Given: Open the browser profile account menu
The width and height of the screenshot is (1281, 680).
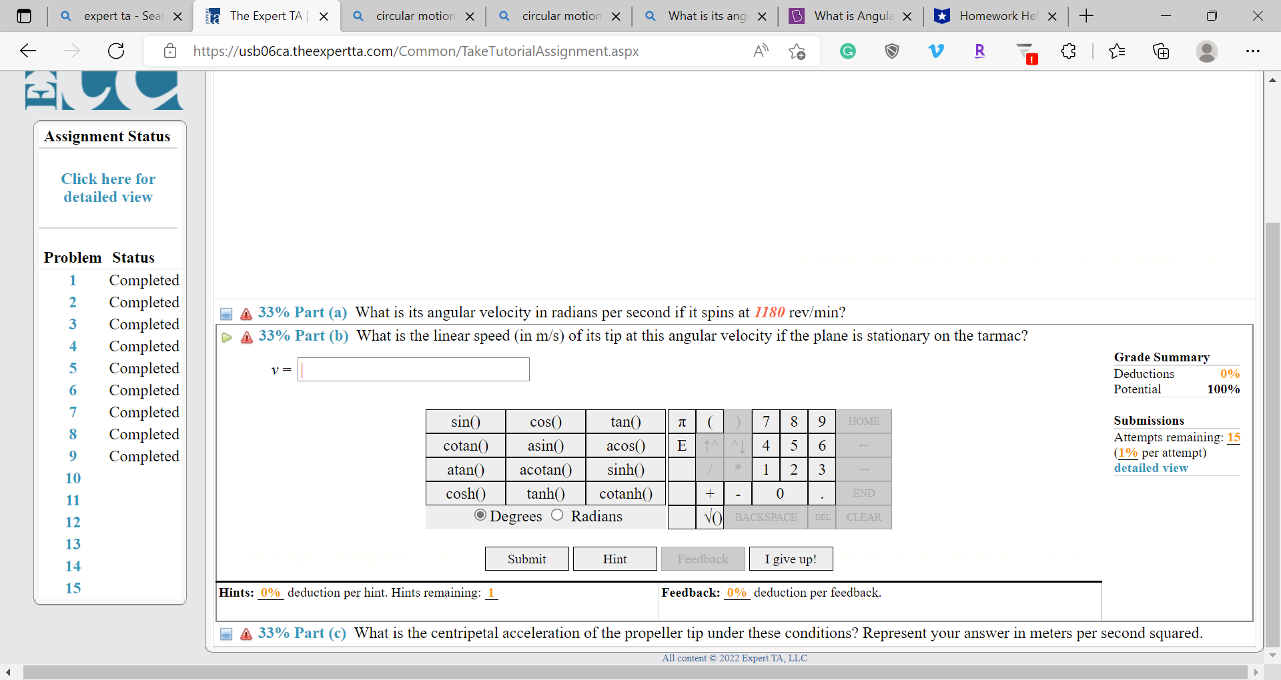Looking at the screenshot, I should coord(1208,51).
